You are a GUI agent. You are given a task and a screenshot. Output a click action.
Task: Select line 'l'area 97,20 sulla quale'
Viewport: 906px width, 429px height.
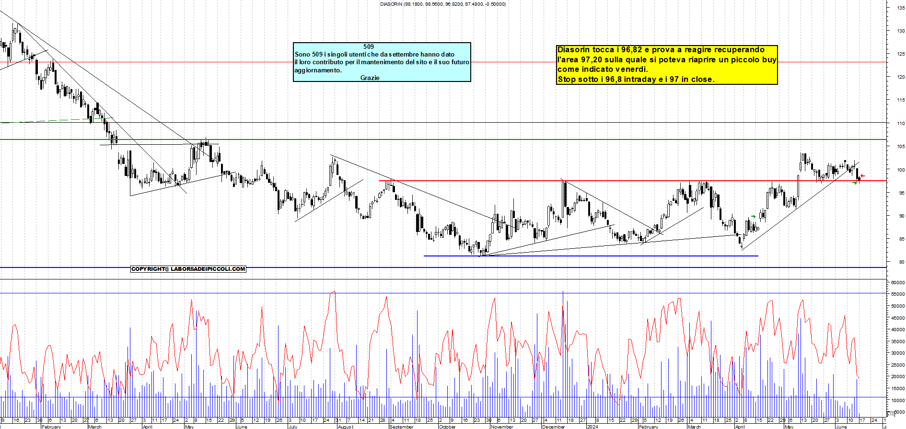tap(667, 60)
